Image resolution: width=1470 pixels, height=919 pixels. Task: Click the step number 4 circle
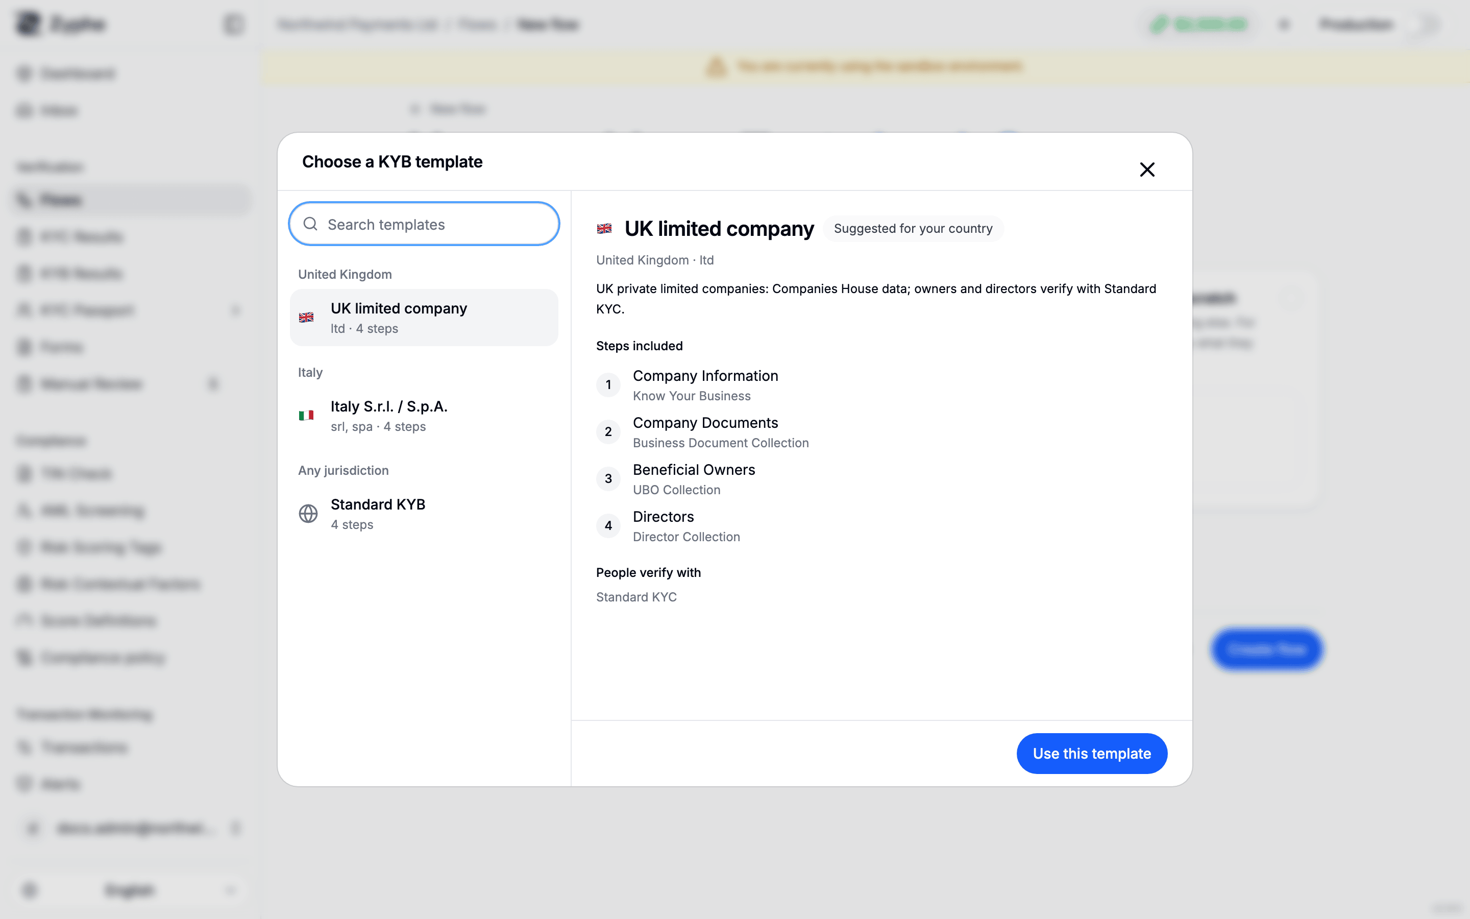tap(608, 526)
